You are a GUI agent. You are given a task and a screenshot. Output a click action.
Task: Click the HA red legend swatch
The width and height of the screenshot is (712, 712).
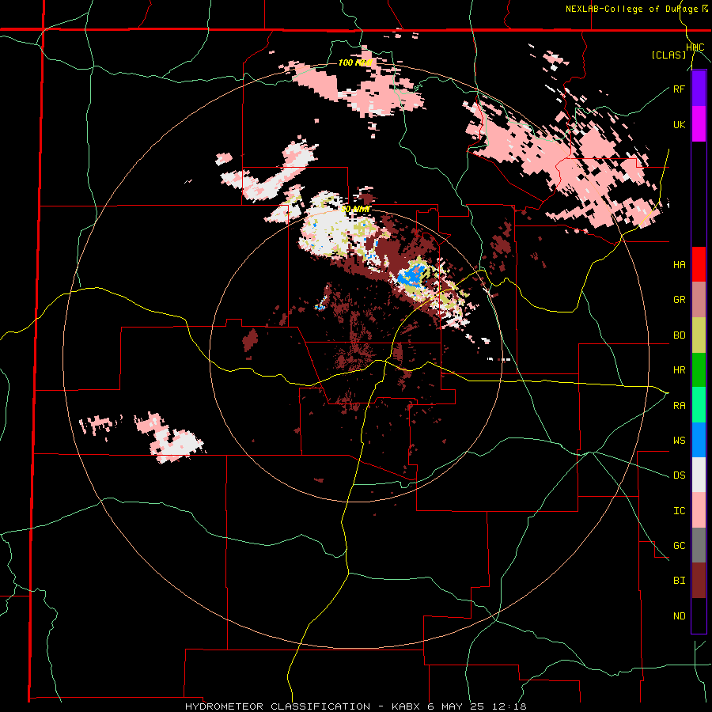699,264
